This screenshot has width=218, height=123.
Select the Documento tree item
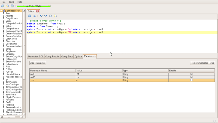click(x=11, y=44)
